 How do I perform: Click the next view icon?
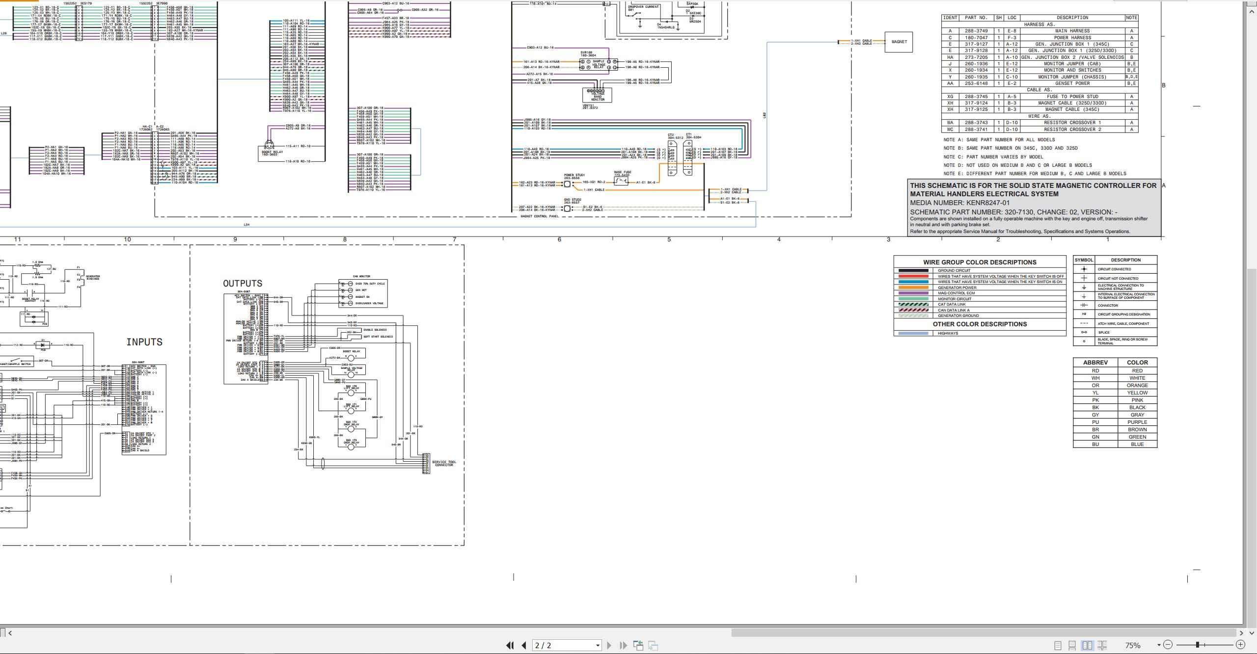tap(653, 646)
